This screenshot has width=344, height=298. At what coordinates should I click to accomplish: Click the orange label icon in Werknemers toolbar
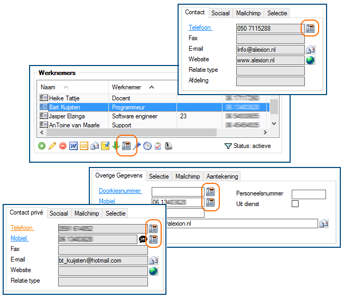(x=84, y=146)
